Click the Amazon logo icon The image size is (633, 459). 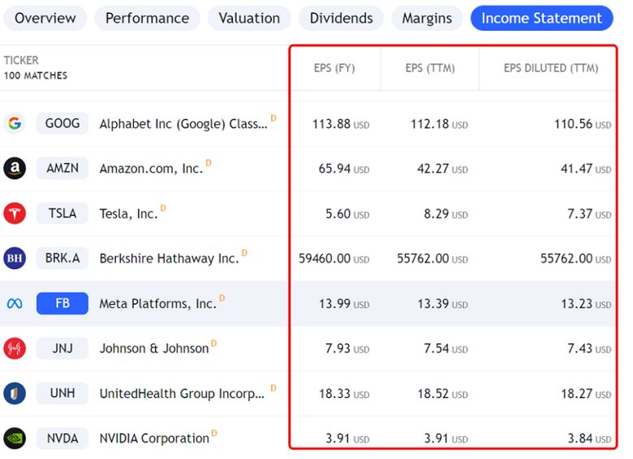pos(15,169)
